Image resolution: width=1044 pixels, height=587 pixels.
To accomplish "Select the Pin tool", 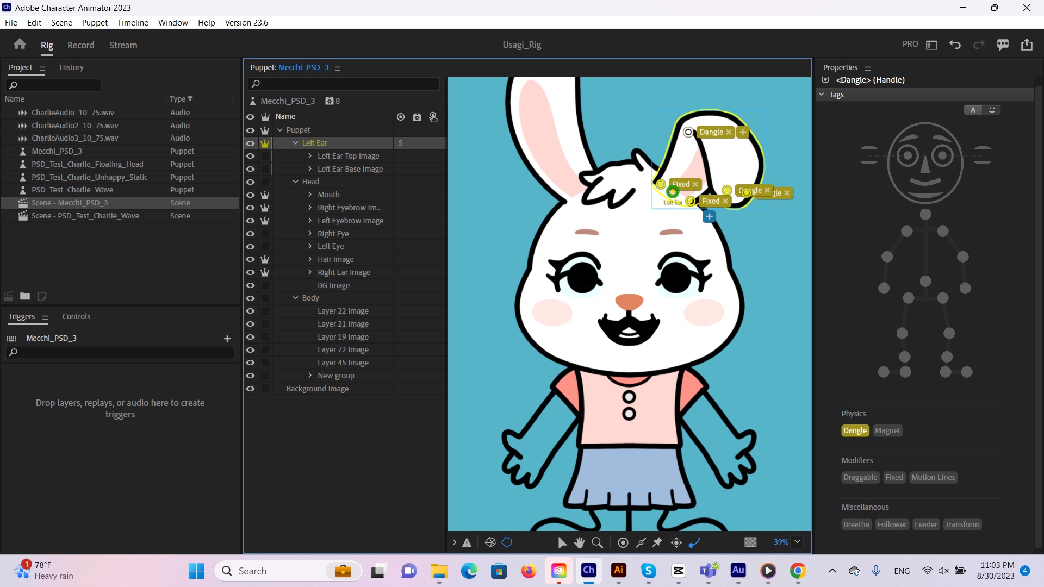I will (657, 542).
